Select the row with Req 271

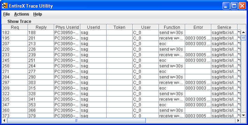tap(121, 72)
